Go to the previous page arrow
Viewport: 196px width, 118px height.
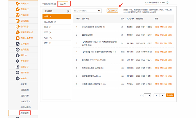pos(156,95)
